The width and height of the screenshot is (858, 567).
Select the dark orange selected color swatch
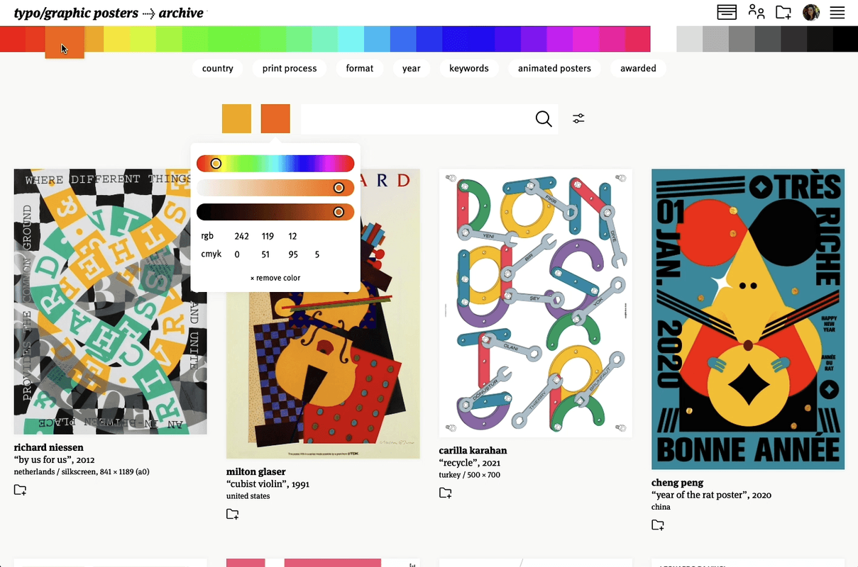click(x=275, y=118)
